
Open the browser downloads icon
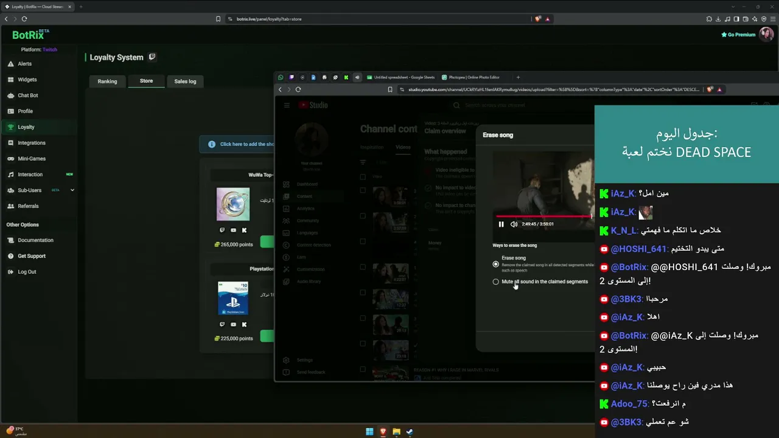[718, 19]
